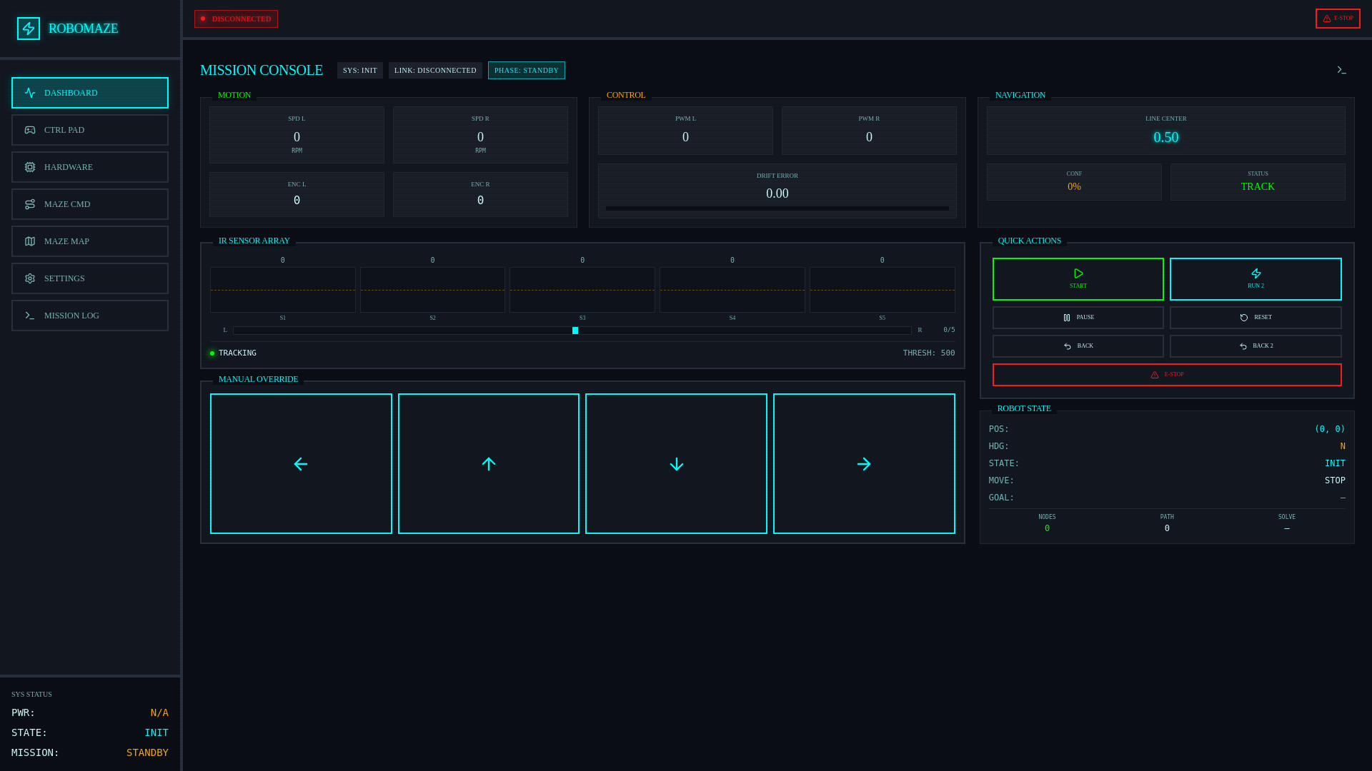Open the Ctrl Pad page
Image resolution: width=1372 pixels, height=771 pixels.
[x=90, y=130]
